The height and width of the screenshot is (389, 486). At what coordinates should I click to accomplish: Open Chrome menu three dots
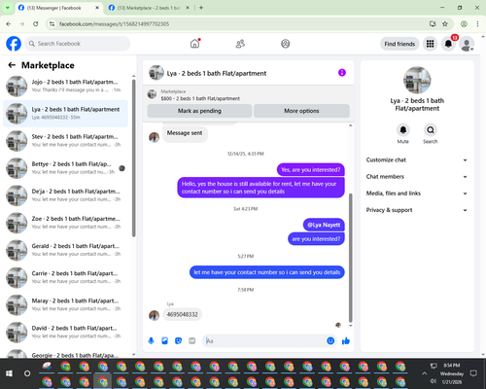(477, 23)
